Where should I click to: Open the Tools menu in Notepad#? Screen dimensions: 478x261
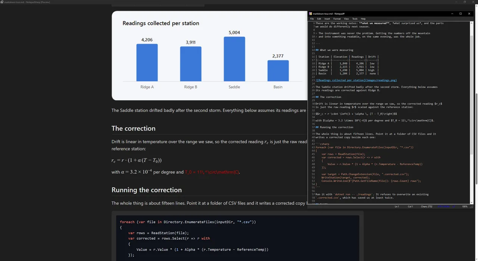tap(355, 19)
